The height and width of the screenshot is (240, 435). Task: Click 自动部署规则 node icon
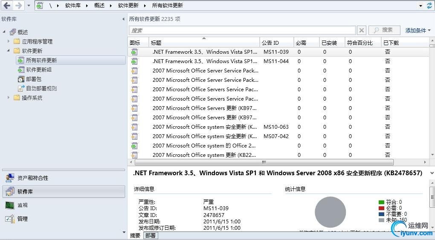[x=21, y=89]
